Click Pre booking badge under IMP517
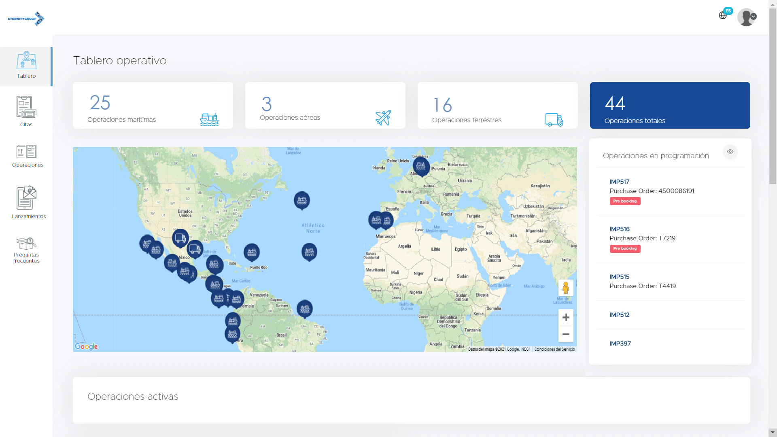 point(625,201)
